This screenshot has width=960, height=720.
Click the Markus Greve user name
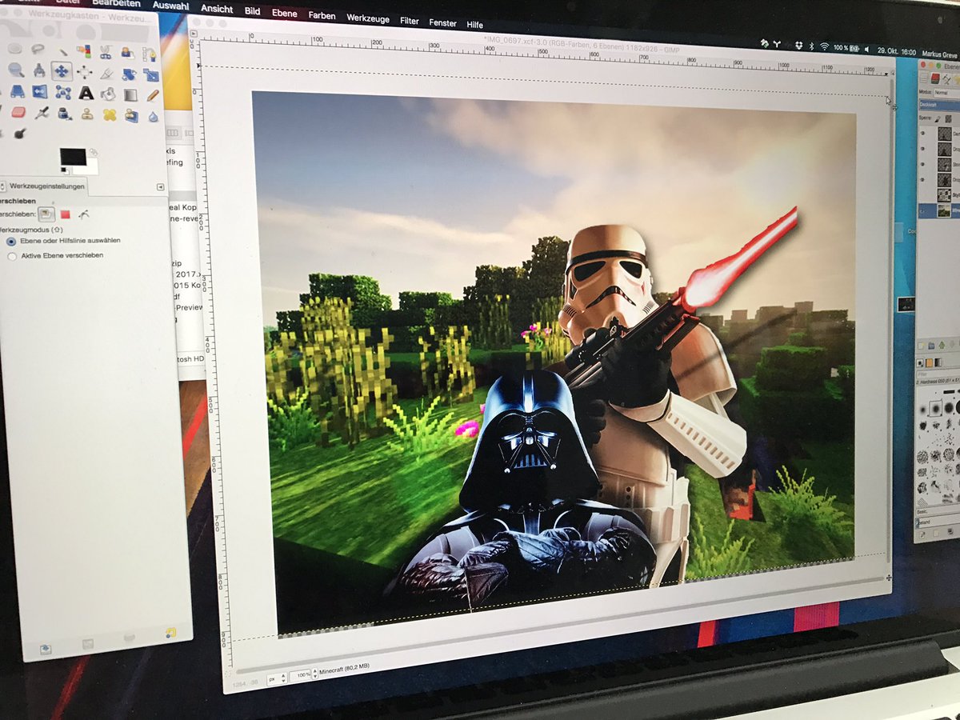point(941,54)
